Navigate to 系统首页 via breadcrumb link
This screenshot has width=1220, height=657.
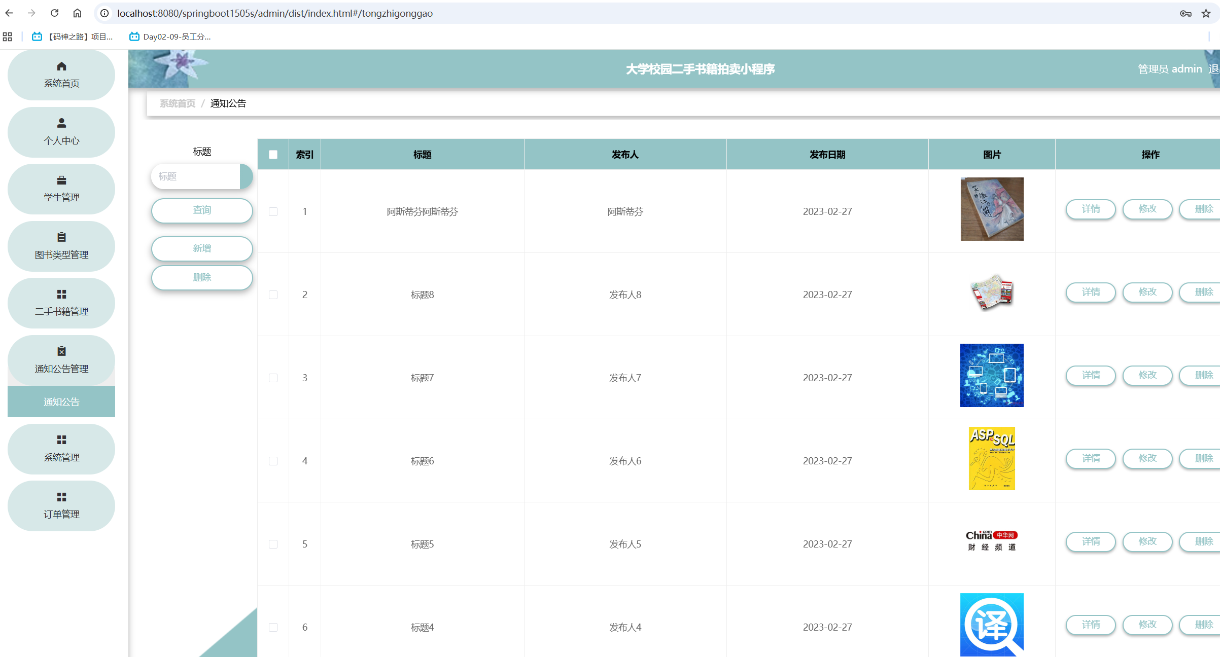pyautogui.click(x=177, y=103)
